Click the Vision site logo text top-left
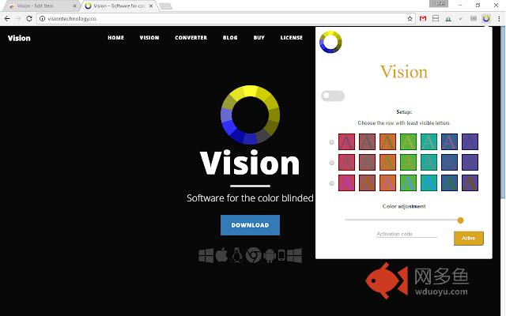Viewport: 506px width, 316px height. pos(19,38)
